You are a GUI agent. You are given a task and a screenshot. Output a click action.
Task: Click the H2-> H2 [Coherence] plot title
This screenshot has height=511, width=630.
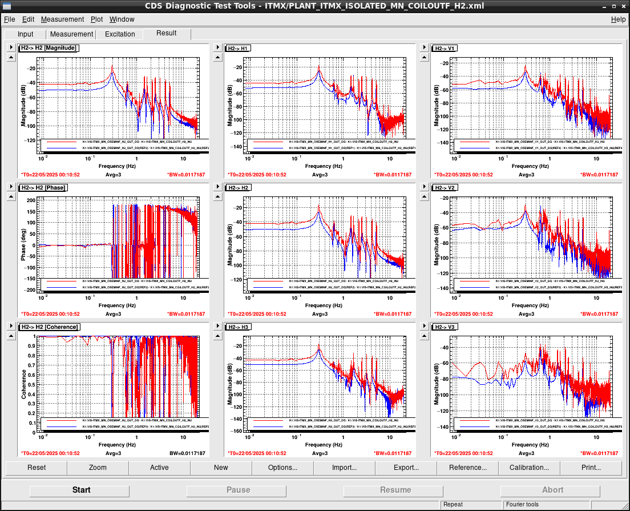click(x=50, y=327)
